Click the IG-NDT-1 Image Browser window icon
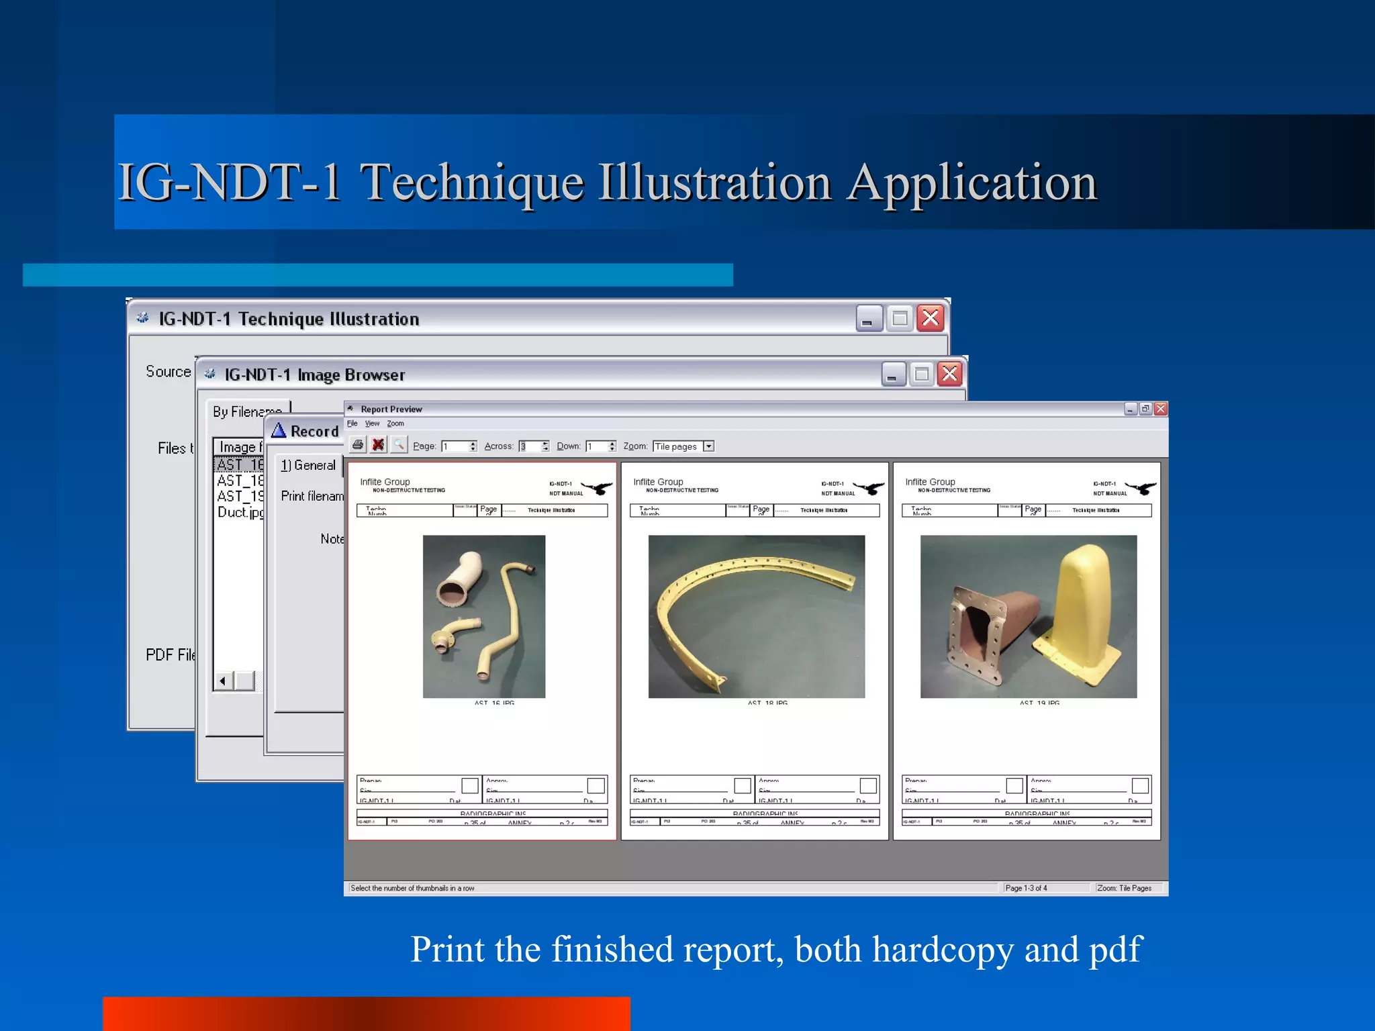The height and width of the screenshot is (1031, 1375). point(210,375)
